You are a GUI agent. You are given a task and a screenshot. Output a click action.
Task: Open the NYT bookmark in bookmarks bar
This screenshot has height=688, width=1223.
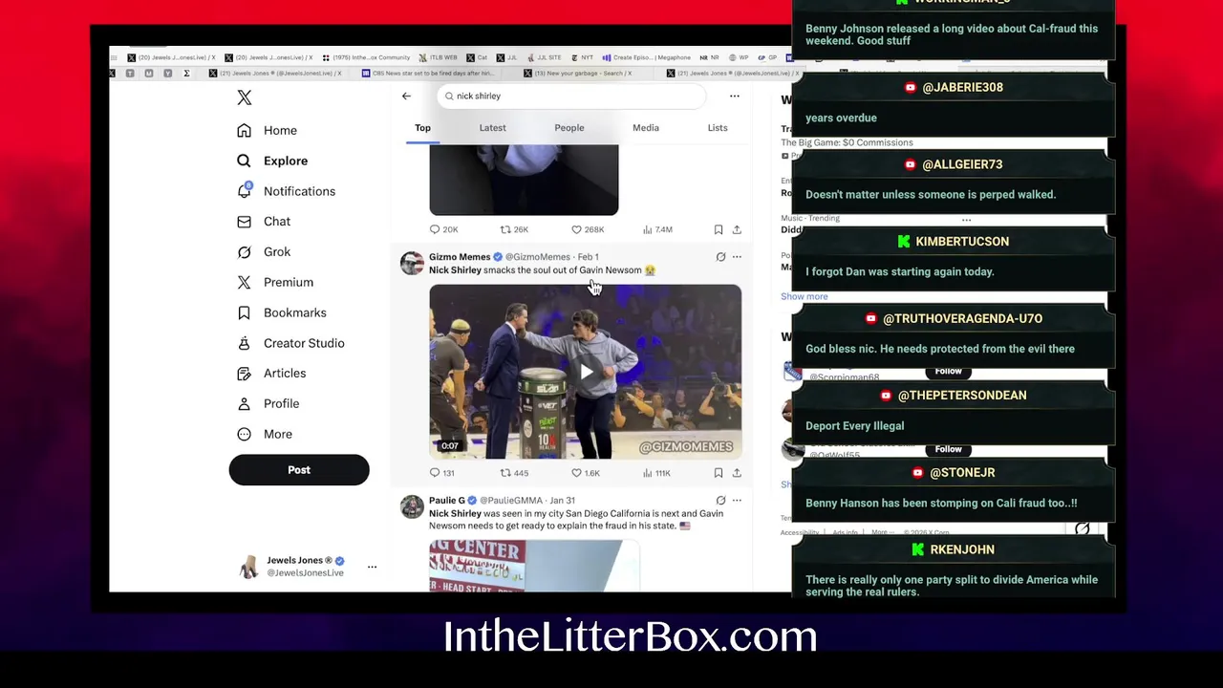click(582, 57)
